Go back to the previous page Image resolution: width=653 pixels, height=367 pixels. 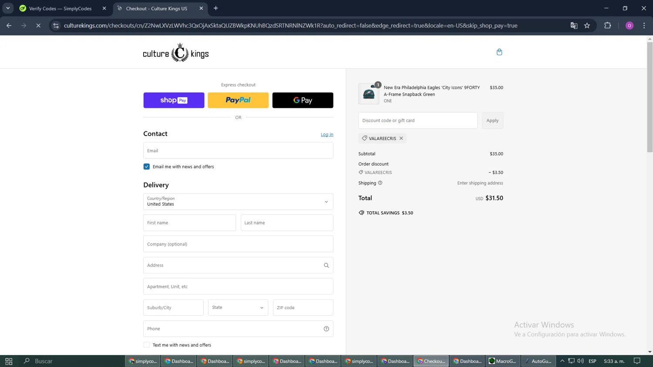point(9,26)
